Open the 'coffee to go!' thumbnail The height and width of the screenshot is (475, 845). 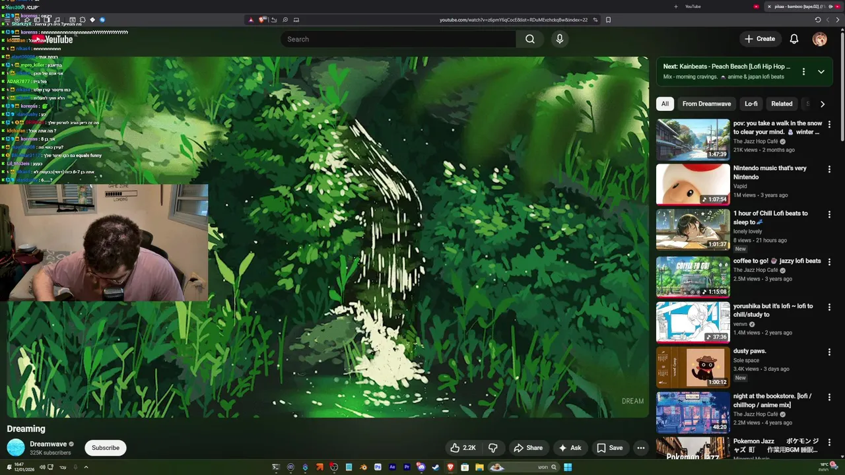[693, 276]
